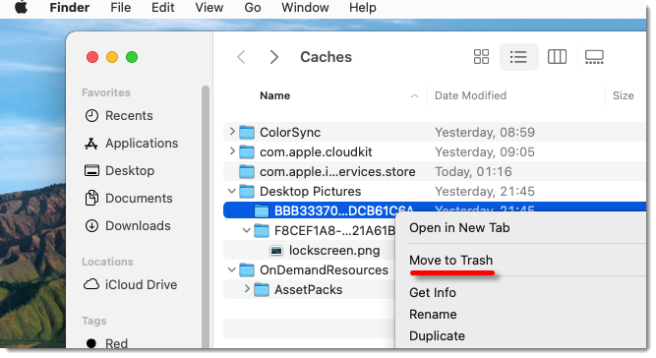Collapse the Desktop Pictures folder
Image resolution: width=656 pixels, height=358 pixels.
(x=231, y=191)
